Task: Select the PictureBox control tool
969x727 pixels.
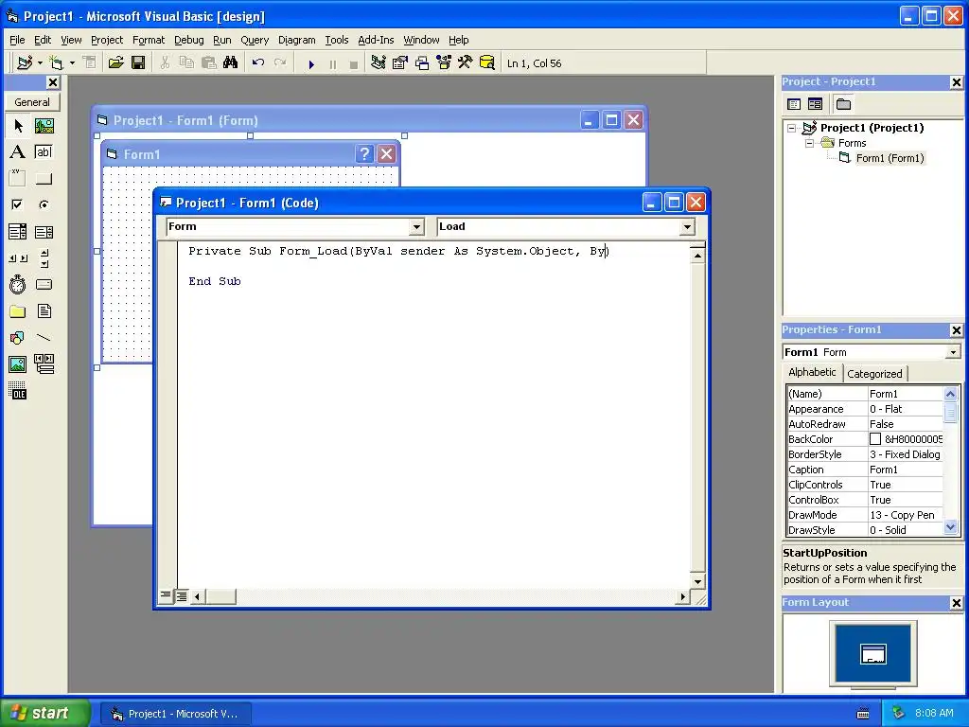Action: pyautogui.click(x=44, y=126)
